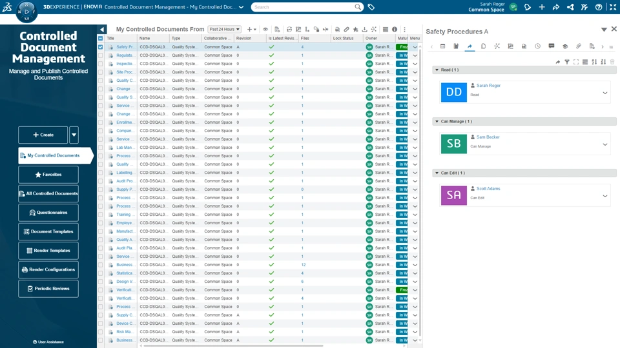Open Questionnaires in left navigation
The image size is (620, 348).
click(x=48, y=212)
